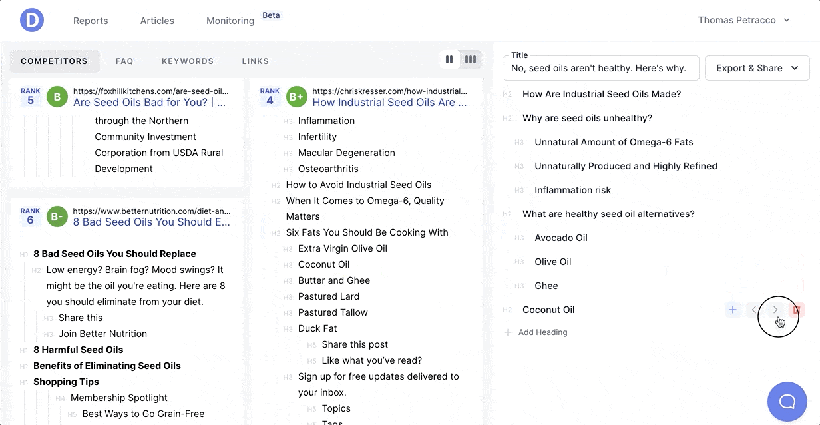Click Pastured Tallow competitor heading
820x425 pixels.
point(333,312)
